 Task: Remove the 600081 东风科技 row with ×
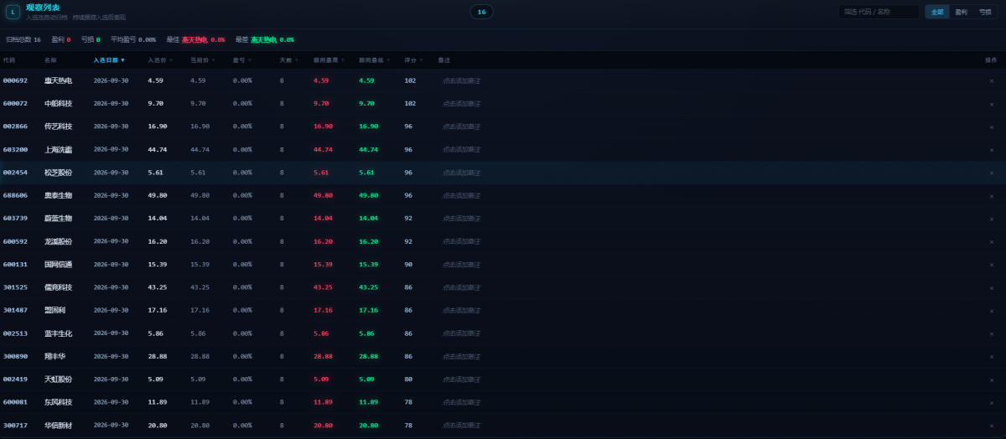coord(992,402)
